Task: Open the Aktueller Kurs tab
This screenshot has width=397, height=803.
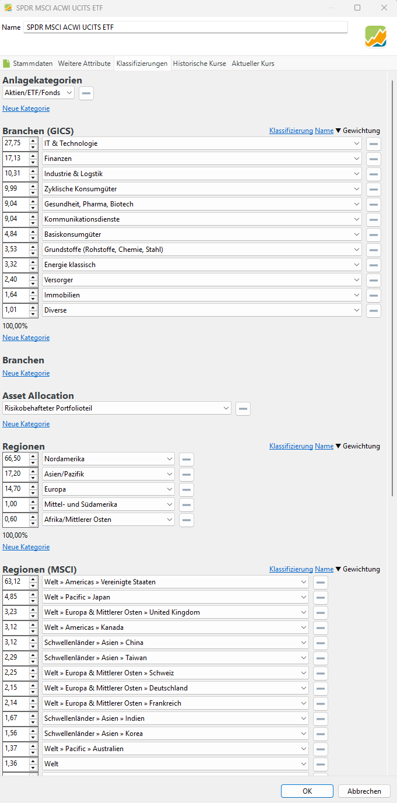Action: (253, 64)
